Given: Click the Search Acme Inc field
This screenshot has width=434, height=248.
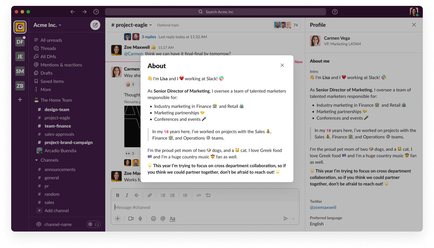Looking at the screenshot, I should pyautogui.click(x=216, y=12).
